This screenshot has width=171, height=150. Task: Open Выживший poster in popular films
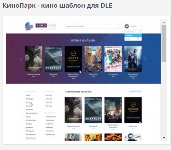tap(93, 110)
